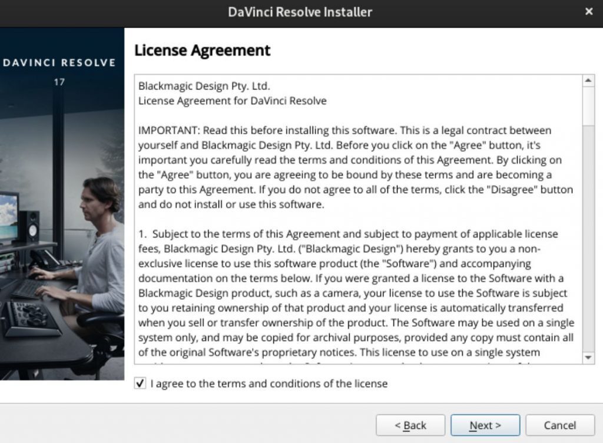This screenshot has width=603, height=443.
Task: Click the version number 17 in banner
Action: 59,82
